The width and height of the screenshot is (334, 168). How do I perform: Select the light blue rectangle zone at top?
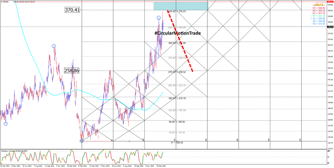point(181,6)
